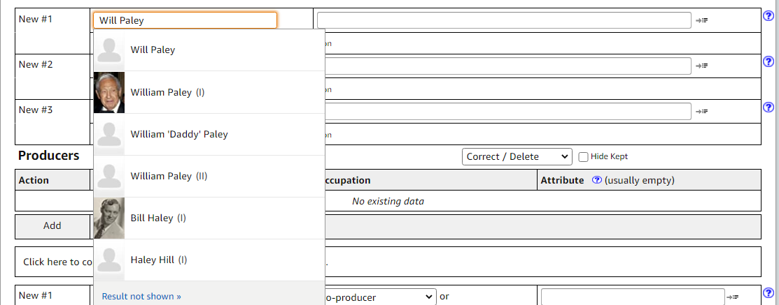Image resolution: width=779 pixels, height=305 pixels.
Task: Click the question mark icon beside New #3
Action: point(768,107)
